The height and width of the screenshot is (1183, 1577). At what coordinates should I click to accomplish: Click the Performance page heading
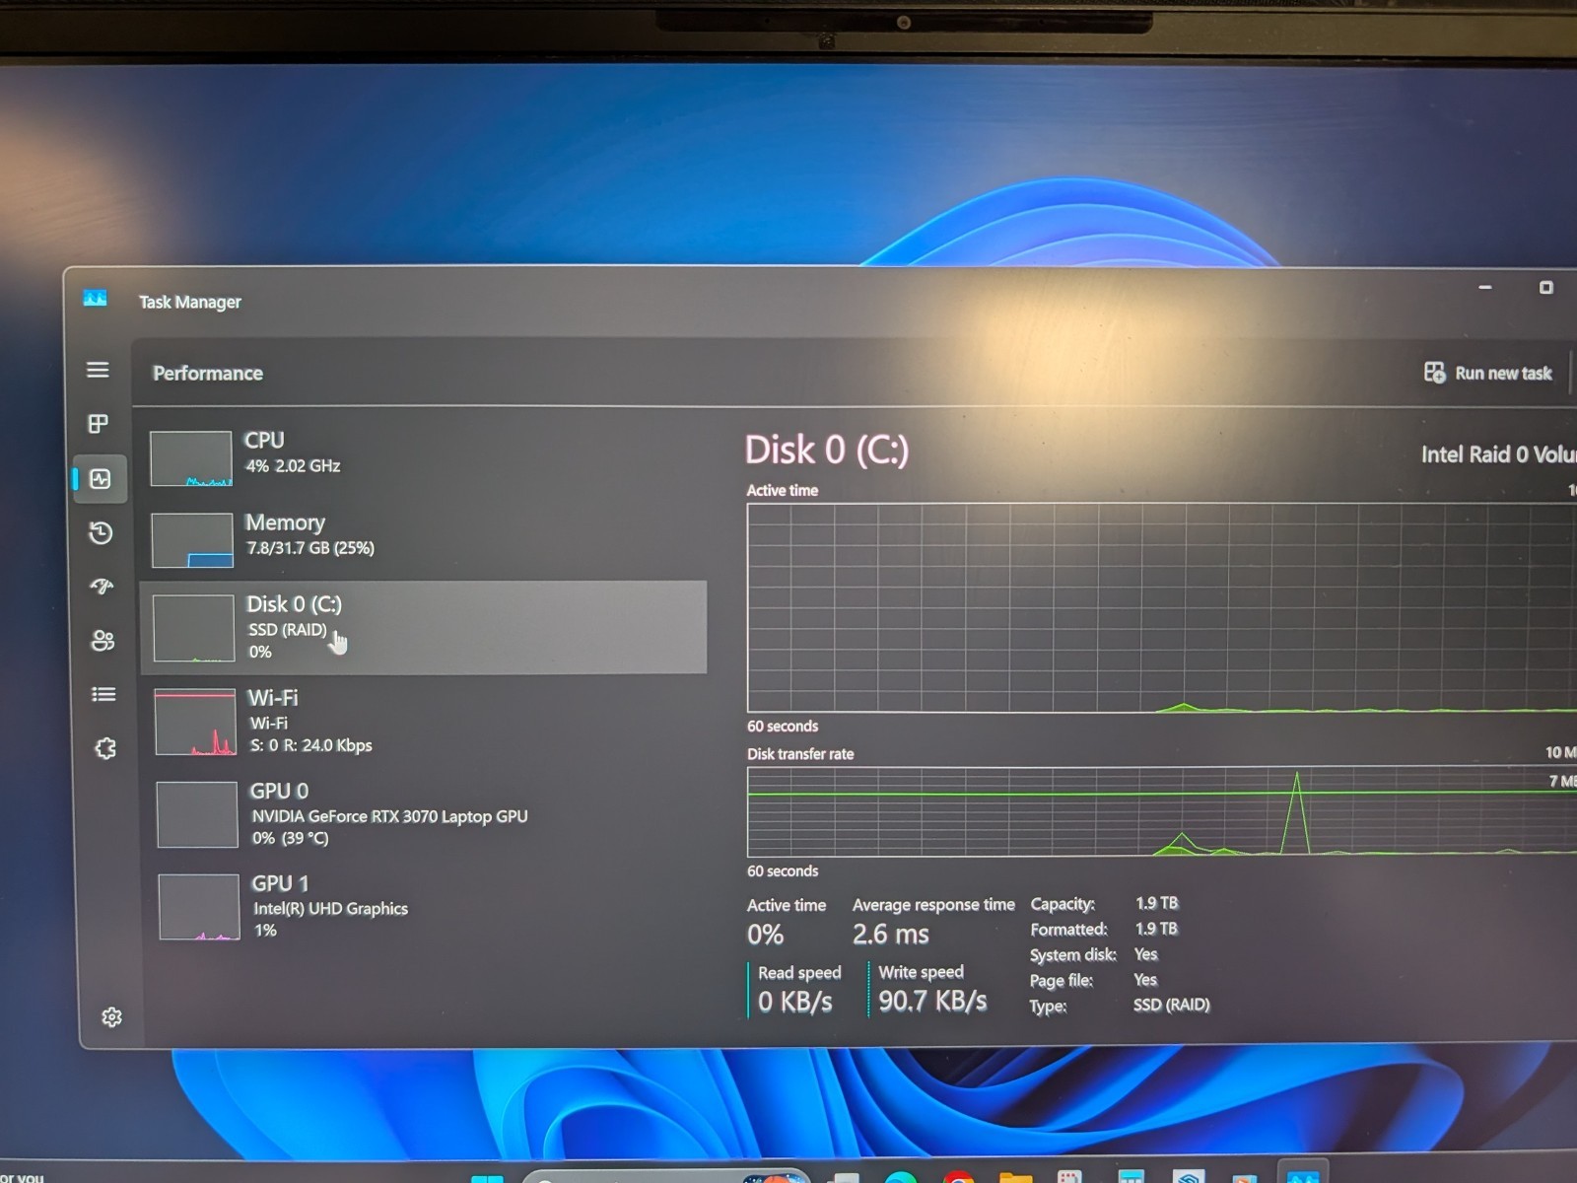tap(208, 374)
